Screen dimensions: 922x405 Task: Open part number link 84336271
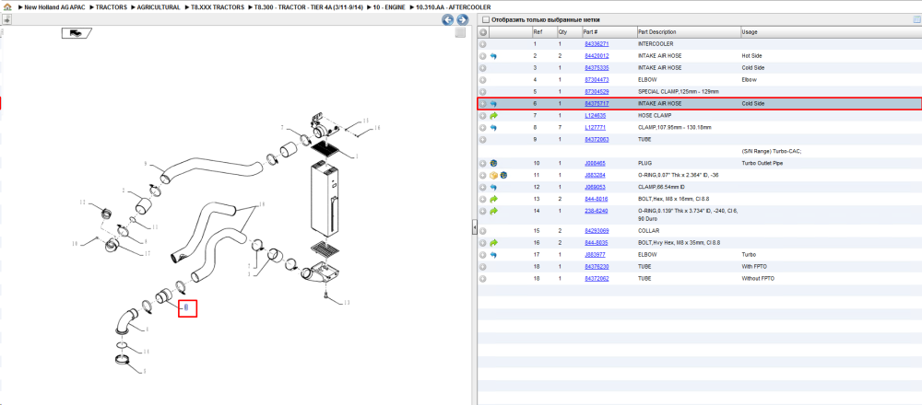[x=597, y=44]
